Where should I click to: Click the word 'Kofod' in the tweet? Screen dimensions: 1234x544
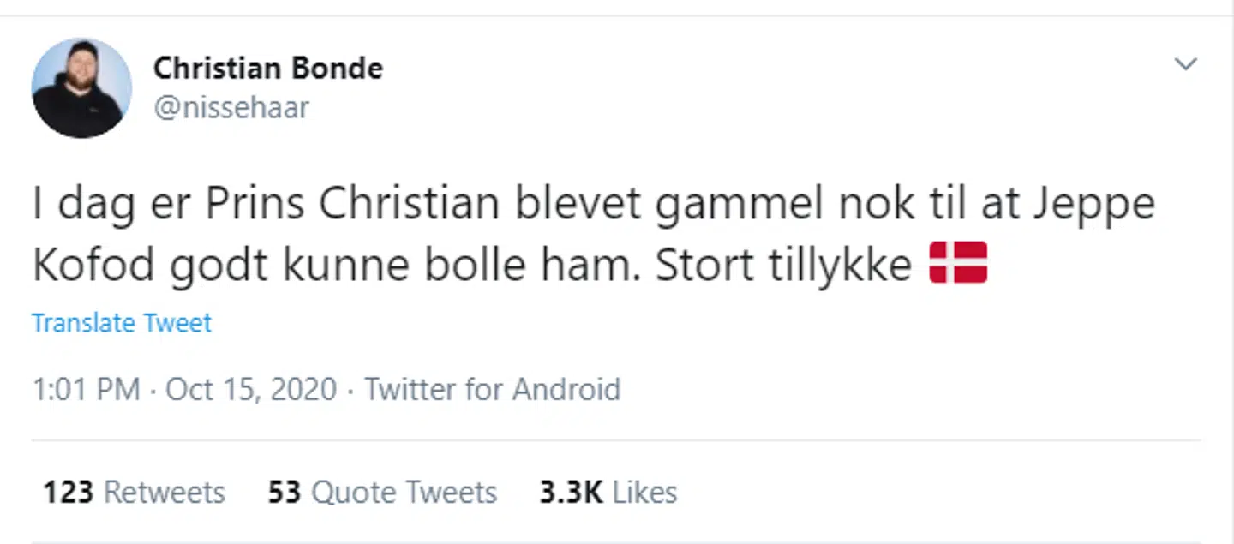click(x=93, y=266)
